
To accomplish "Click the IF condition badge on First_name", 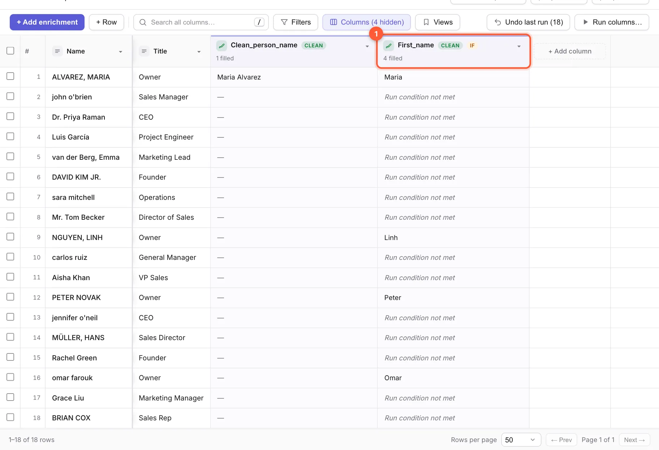I will click(472, 46).
